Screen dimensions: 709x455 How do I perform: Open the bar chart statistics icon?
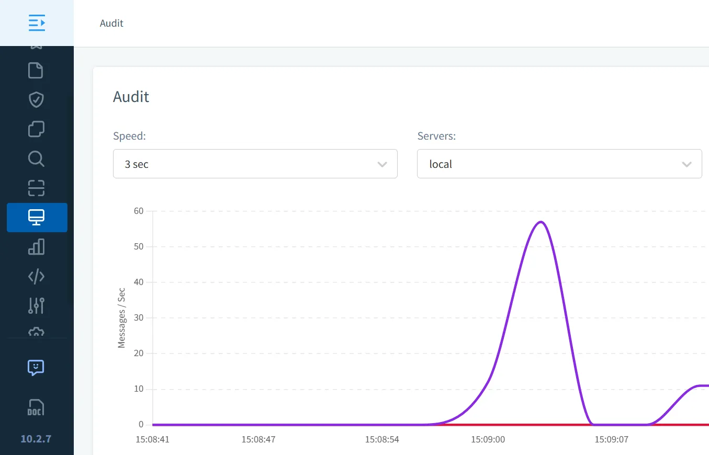(36, 247)
